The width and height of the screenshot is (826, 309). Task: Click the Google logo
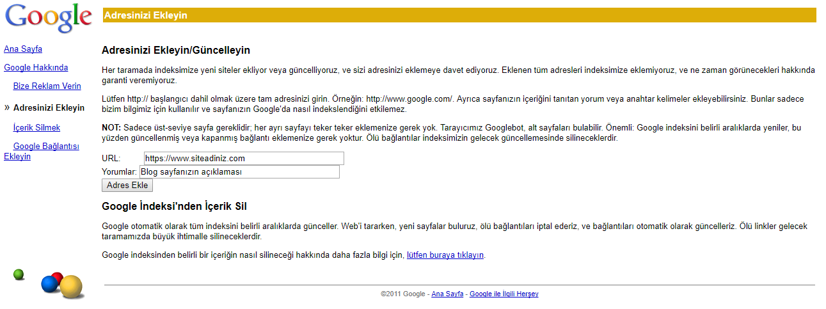point(49,19)
